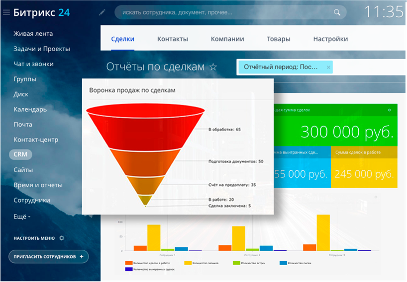Click the yellow calls bar for Сотрудник 2
This screenshot has width=407, height=282.
pyautogui.click(x=238, y=238)
